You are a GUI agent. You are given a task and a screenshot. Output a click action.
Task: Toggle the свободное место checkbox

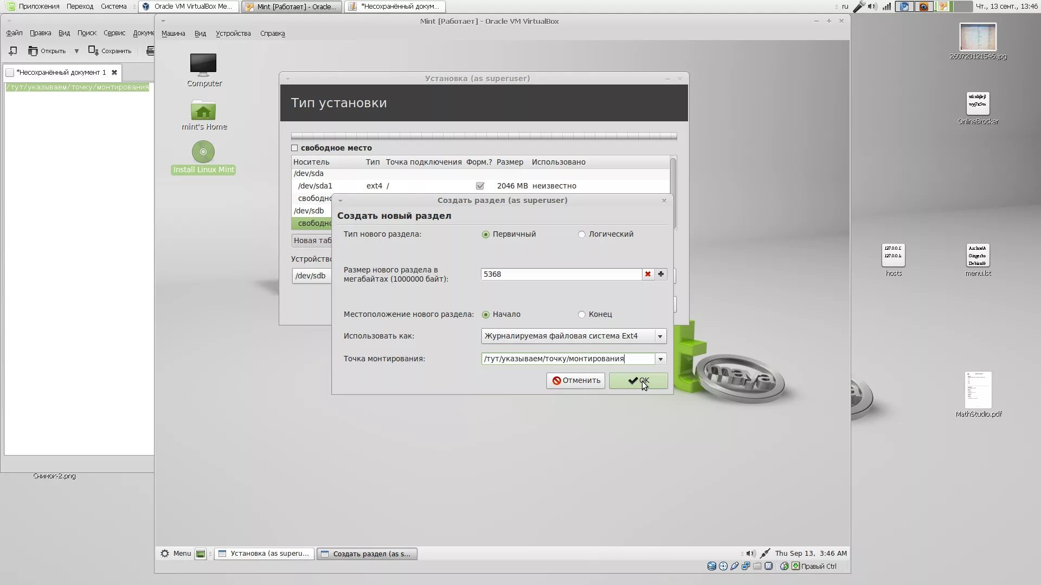(294, 148)
